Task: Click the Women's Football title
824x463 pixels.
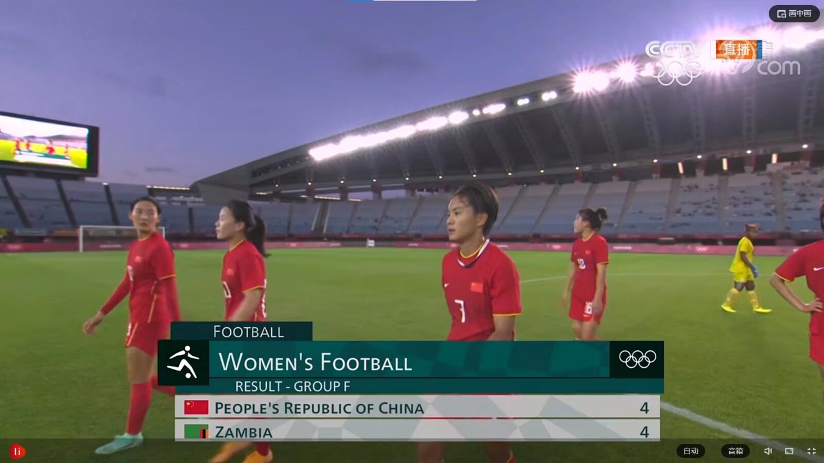Action: click(x=315, y=362)
